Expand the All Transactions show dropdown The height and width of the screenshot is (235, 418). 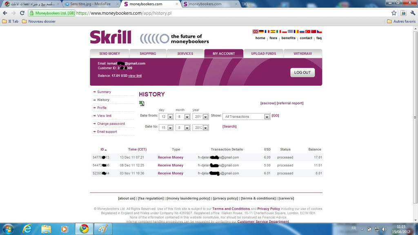click(x=267, y=117)
